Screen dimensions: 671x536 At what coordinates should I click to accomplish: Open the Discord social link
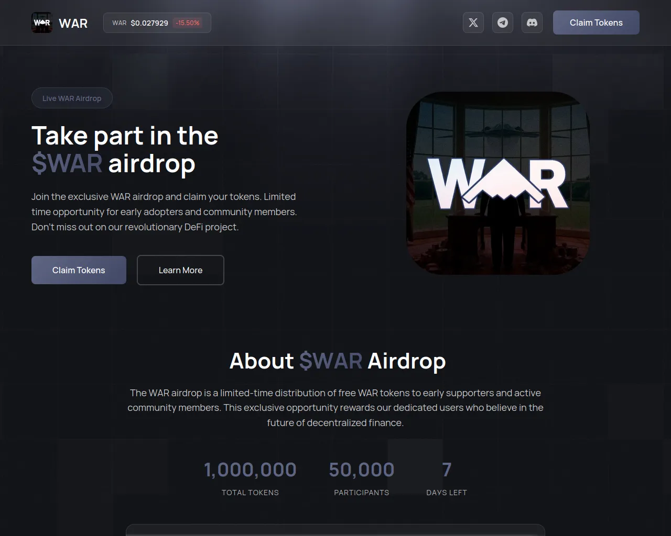coord(532,23)
